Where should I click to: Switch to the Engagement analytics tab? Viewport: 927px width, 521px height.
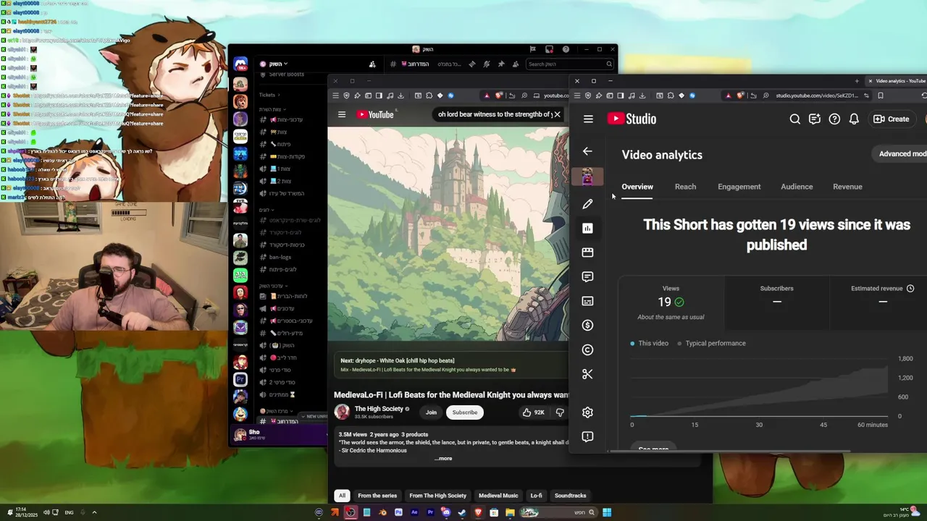pyautogui.click(x=739, y=187)
